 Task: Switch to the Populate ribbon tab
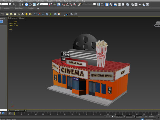click(31, 8)
